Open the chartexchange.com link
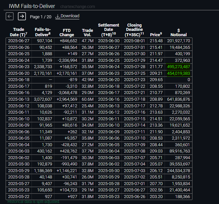 [x=78, y=7]
